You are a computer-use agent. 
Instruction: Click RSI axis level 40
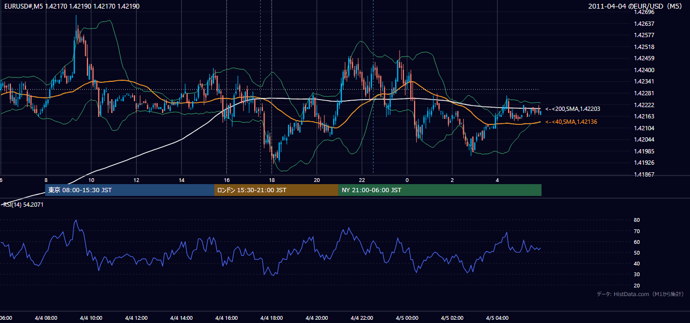coord(637,263)
